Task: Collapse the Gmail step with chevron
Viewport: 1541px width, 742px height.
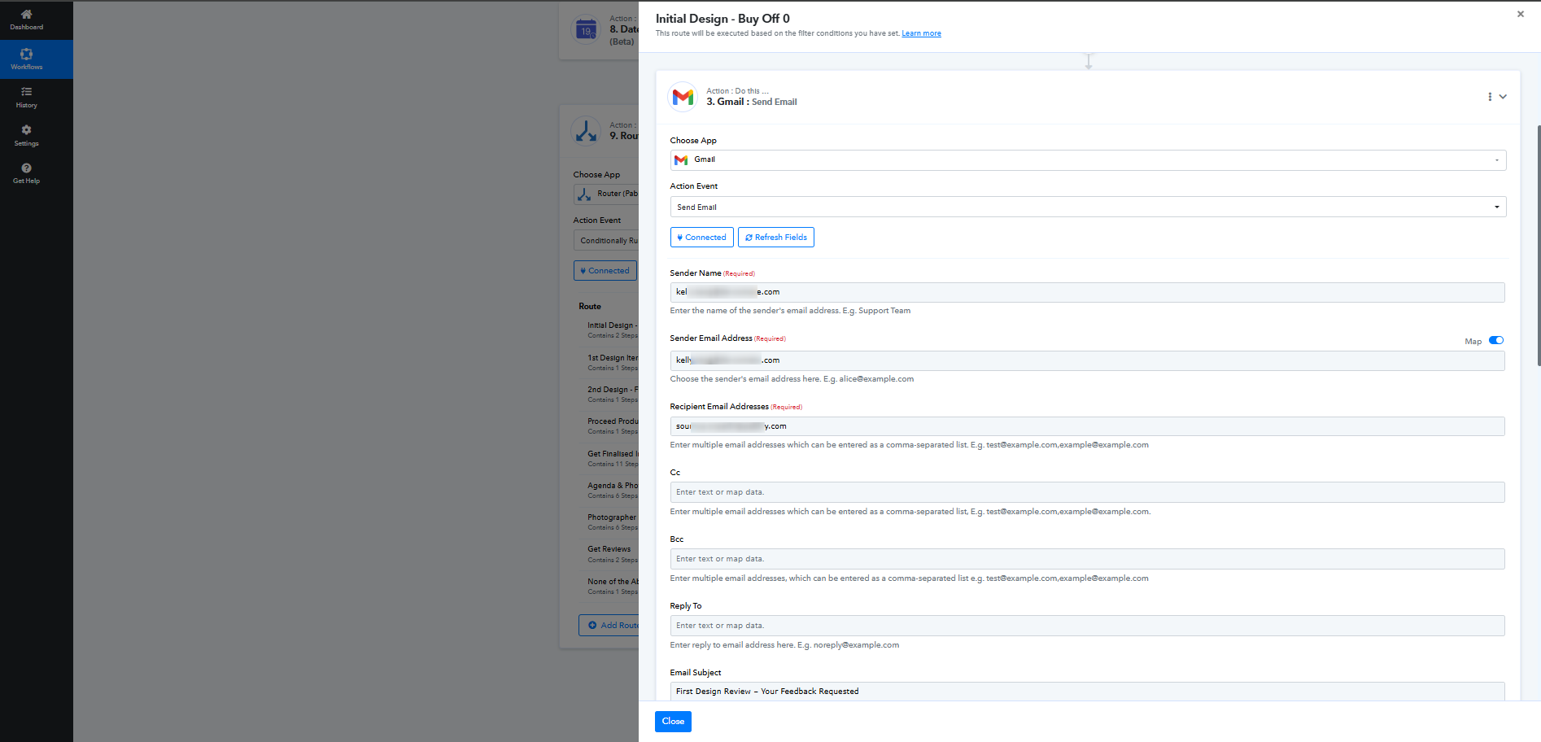Action: [1503, 97]
